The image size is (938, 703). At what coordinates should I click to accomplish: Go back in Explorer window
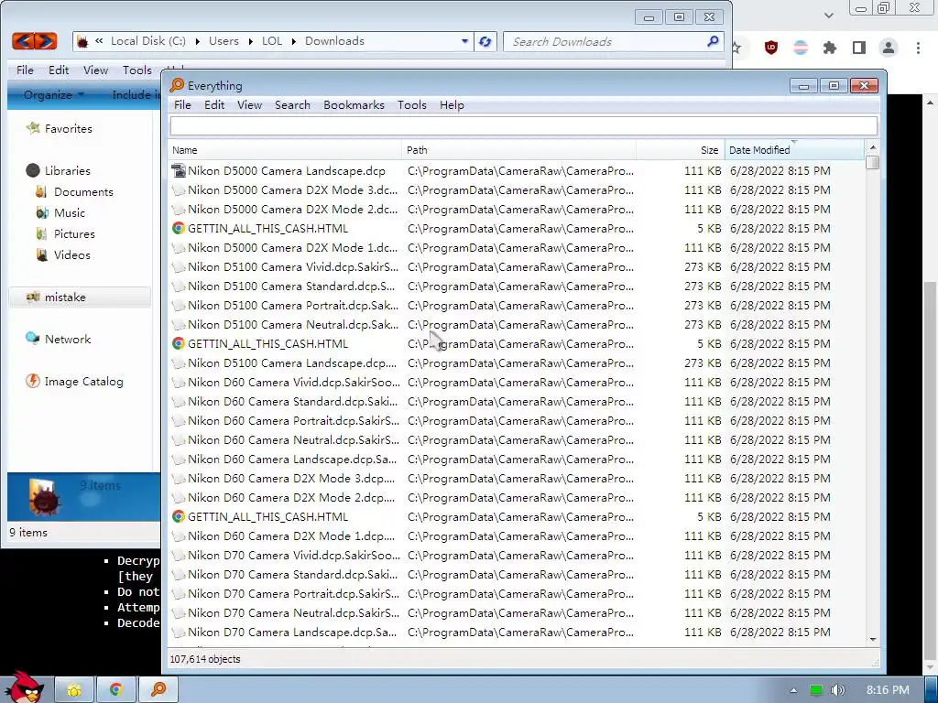(23, 41)
